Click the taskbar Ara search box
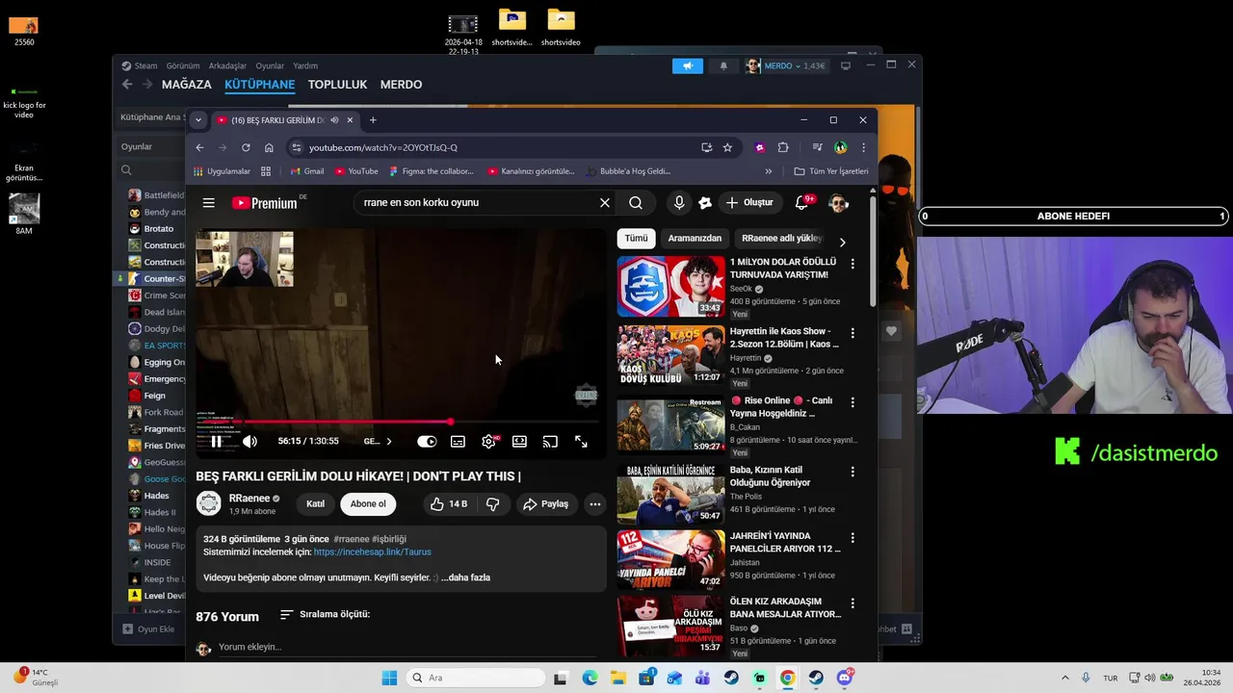 [476, 678]
